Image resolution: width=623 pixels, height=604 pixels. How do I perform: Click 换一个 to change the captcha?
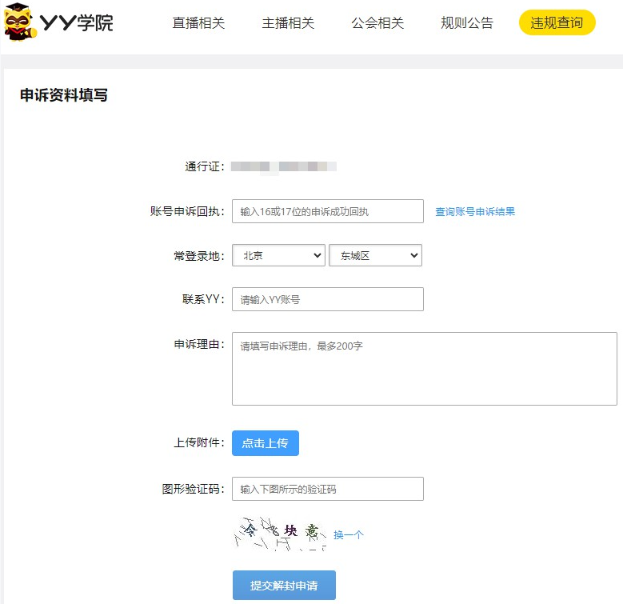[349, 535]
